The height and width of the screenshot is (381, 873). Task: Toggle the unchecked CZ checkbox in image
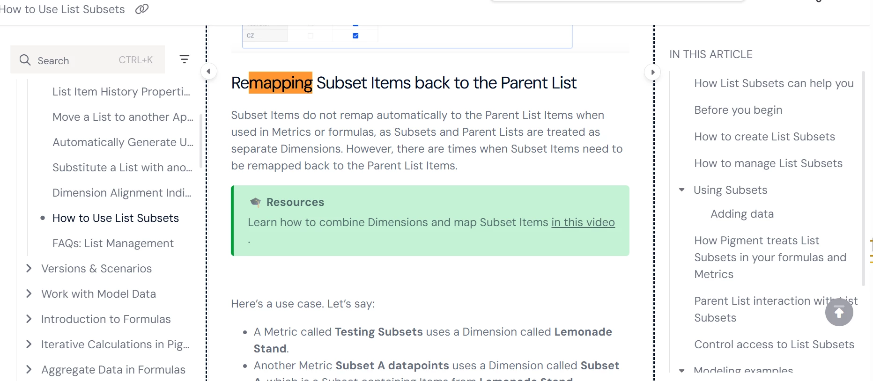(310, 36)
